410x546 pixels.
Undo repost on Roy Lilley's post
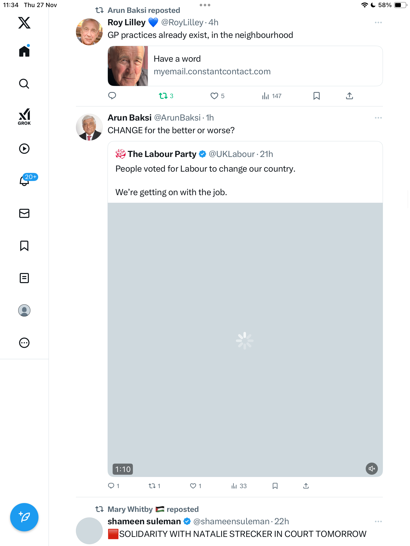(163, 96)
